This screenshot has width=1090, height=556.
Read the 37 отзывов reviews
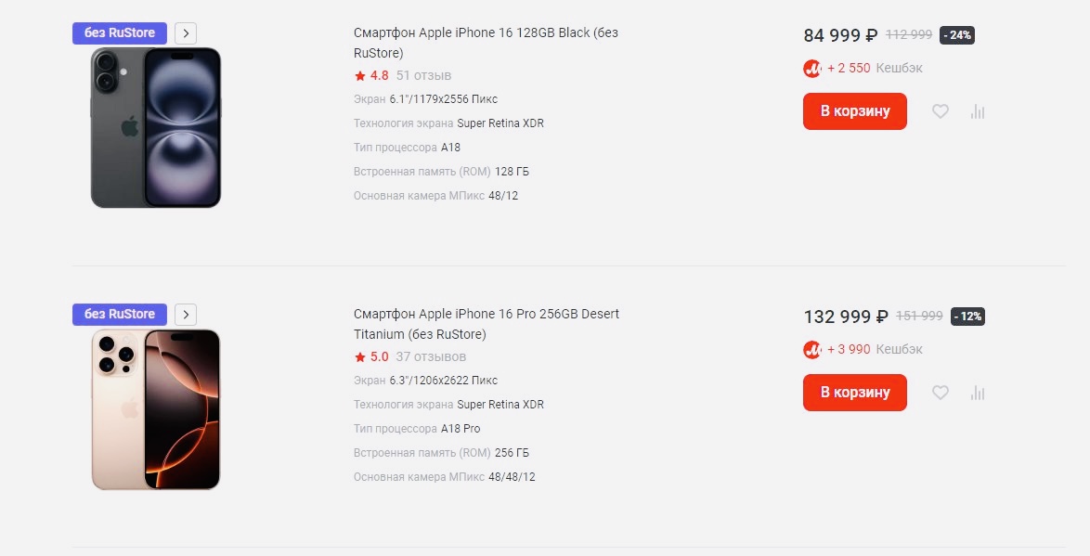click(431, 357)
